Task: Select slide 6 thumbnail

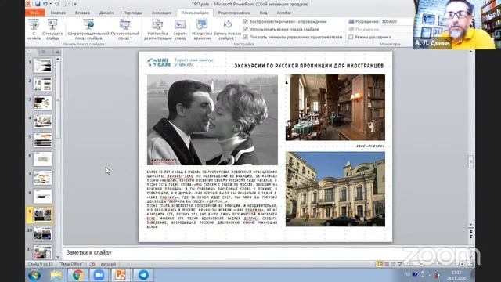Action: coord(42,159)
